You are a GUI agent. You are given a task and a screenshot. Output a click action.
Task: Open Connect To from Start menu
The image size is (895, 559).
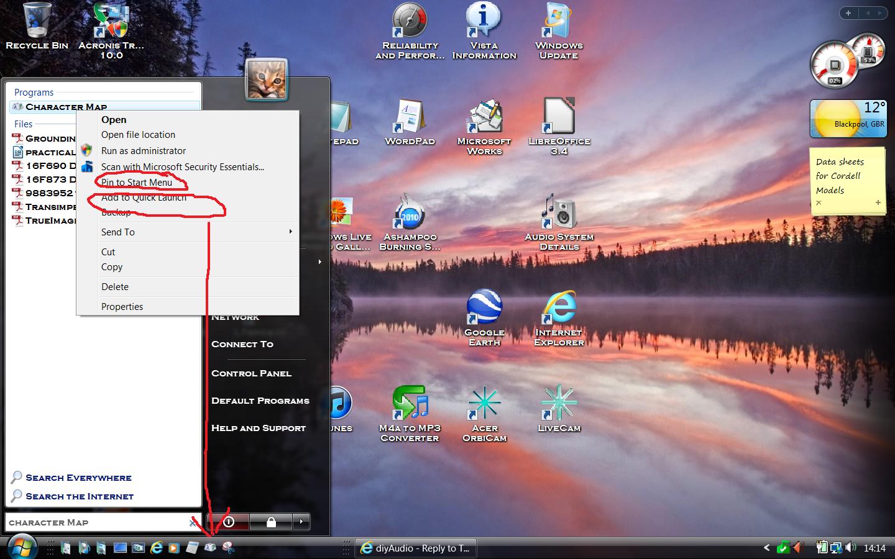[x=242, y=344]
